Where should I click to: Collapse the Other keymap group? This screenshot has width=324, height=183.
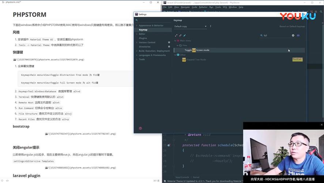coord(175,55)
